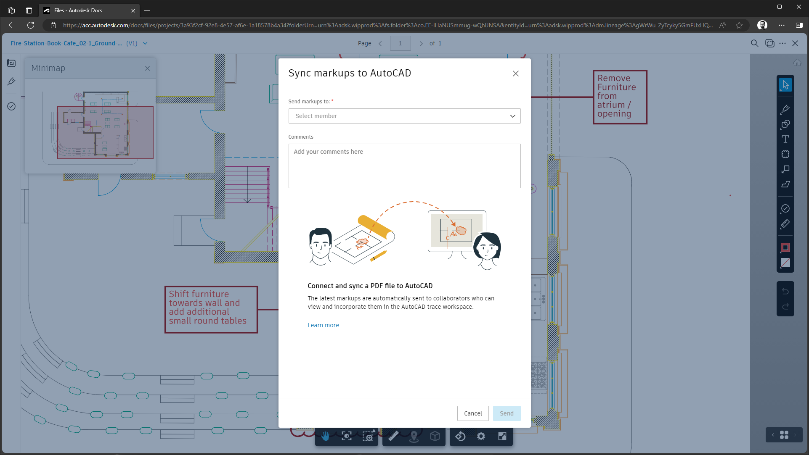
Task: Select the callout markup tool
Action: [785, 169]
